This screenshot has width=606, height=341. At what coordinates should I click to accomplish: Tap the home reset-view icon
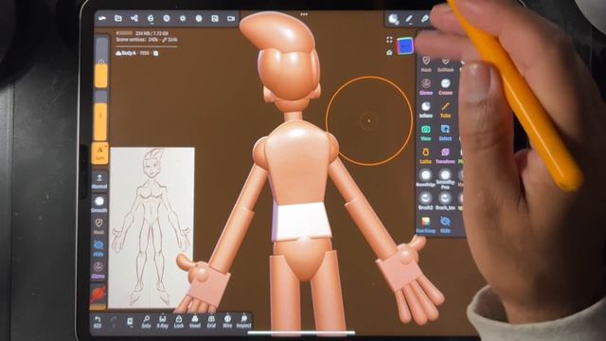click(389, 52)
